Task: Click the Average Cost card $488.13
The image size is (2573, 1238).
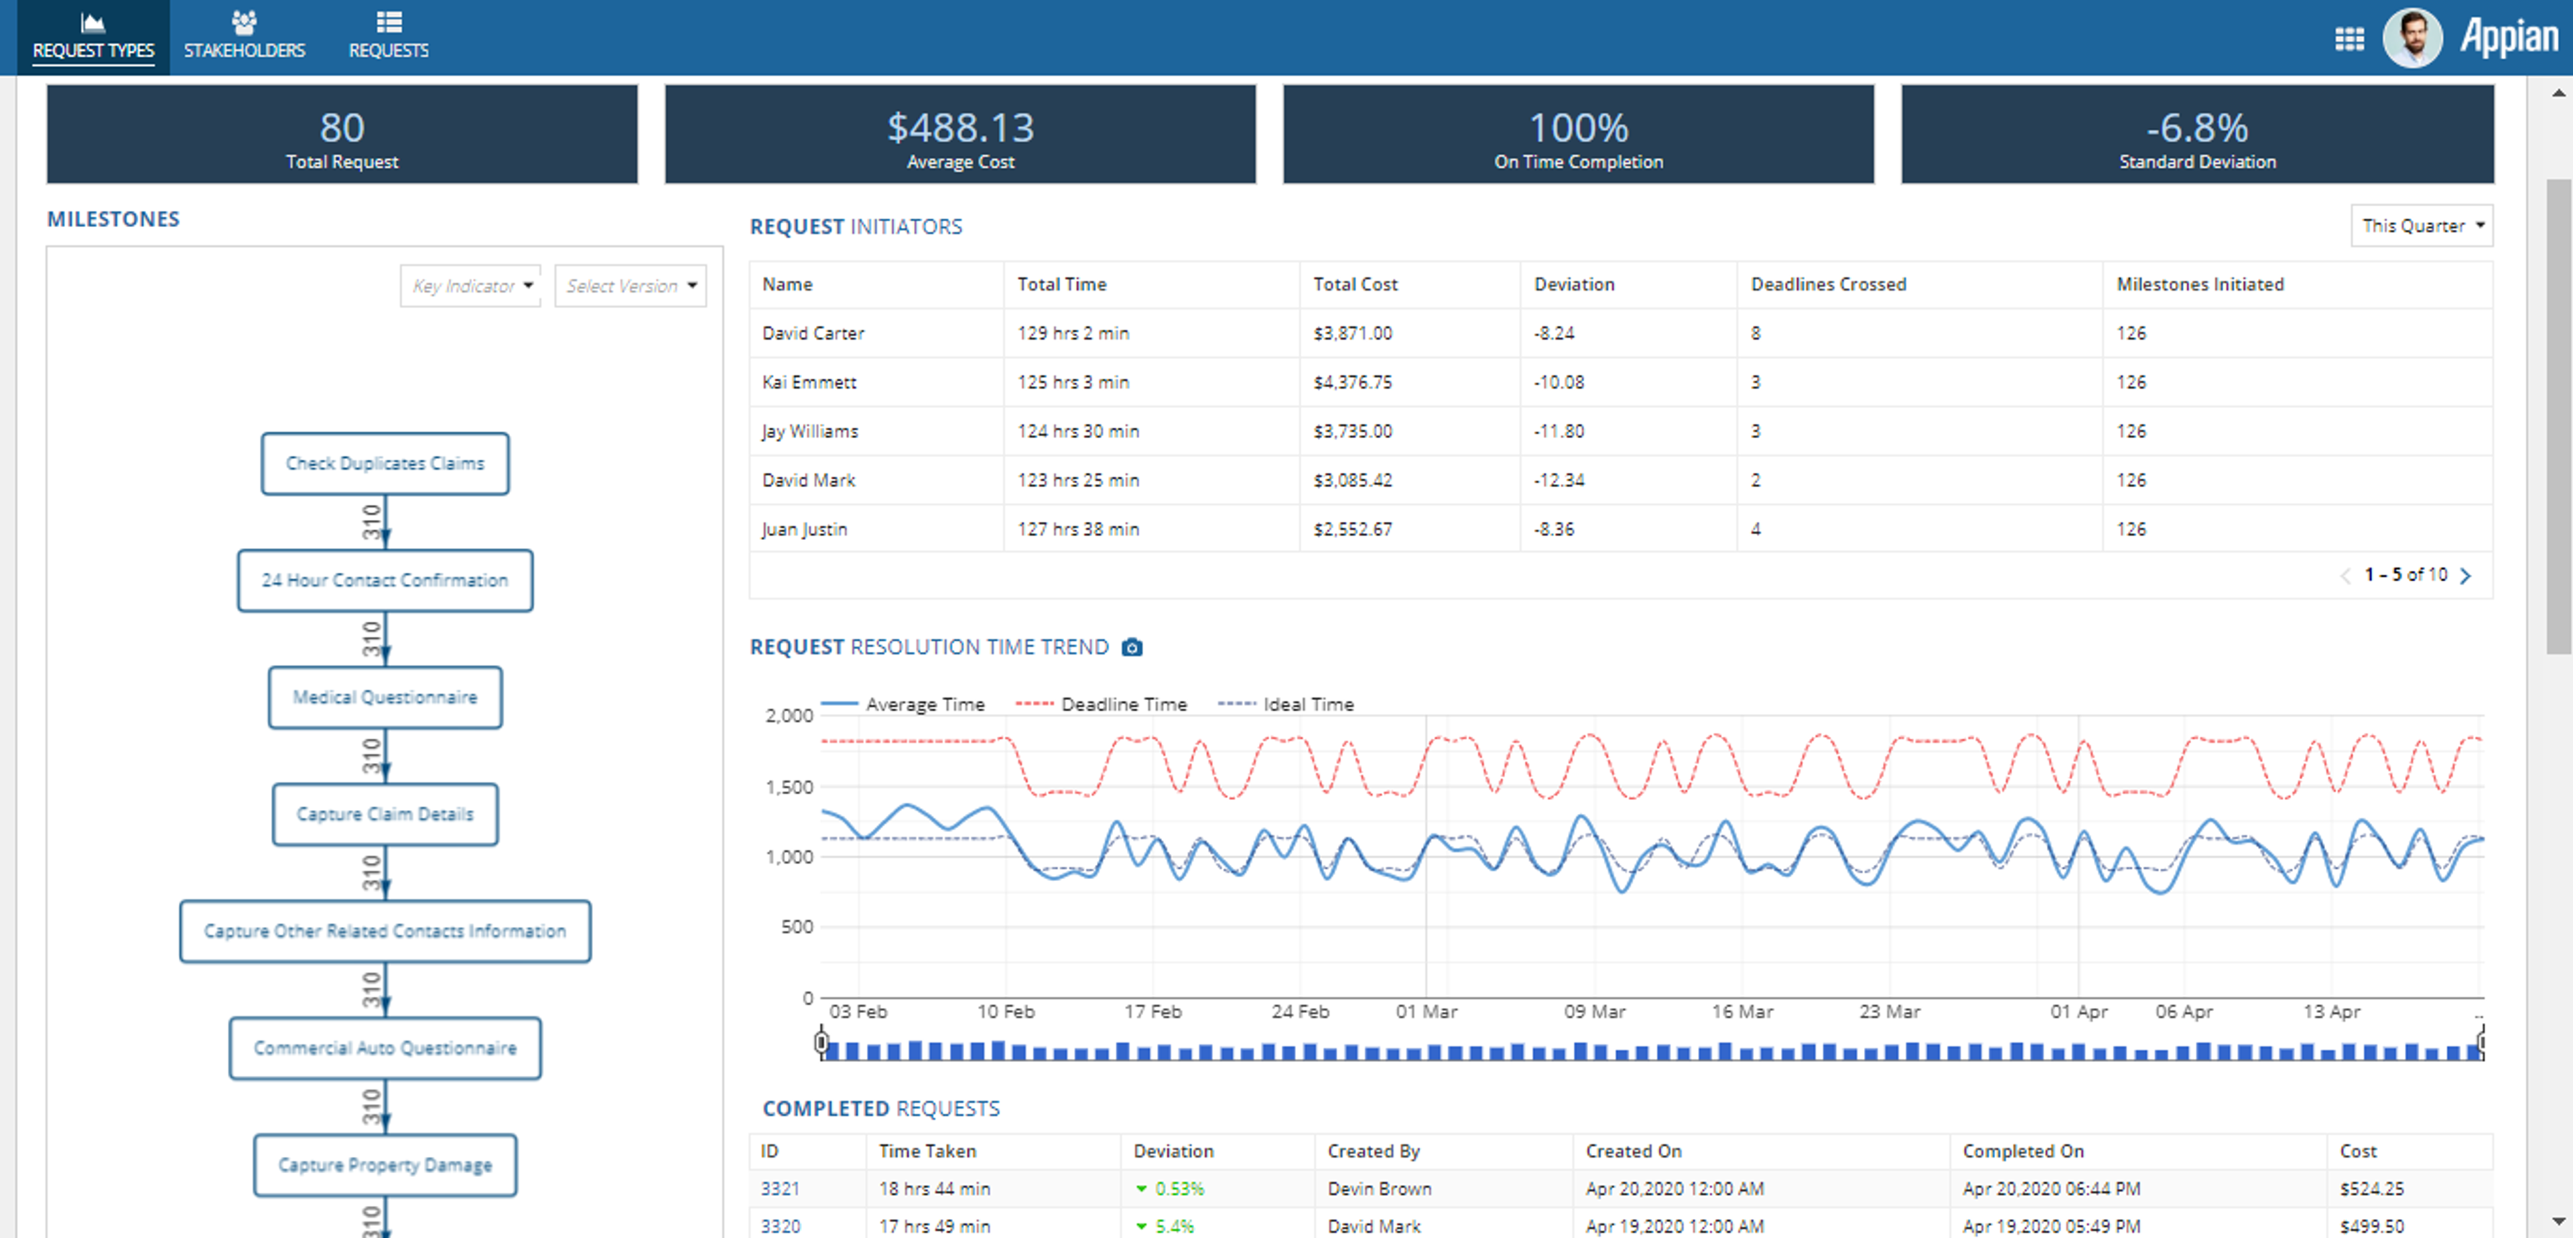Action: tap(960, 134)
